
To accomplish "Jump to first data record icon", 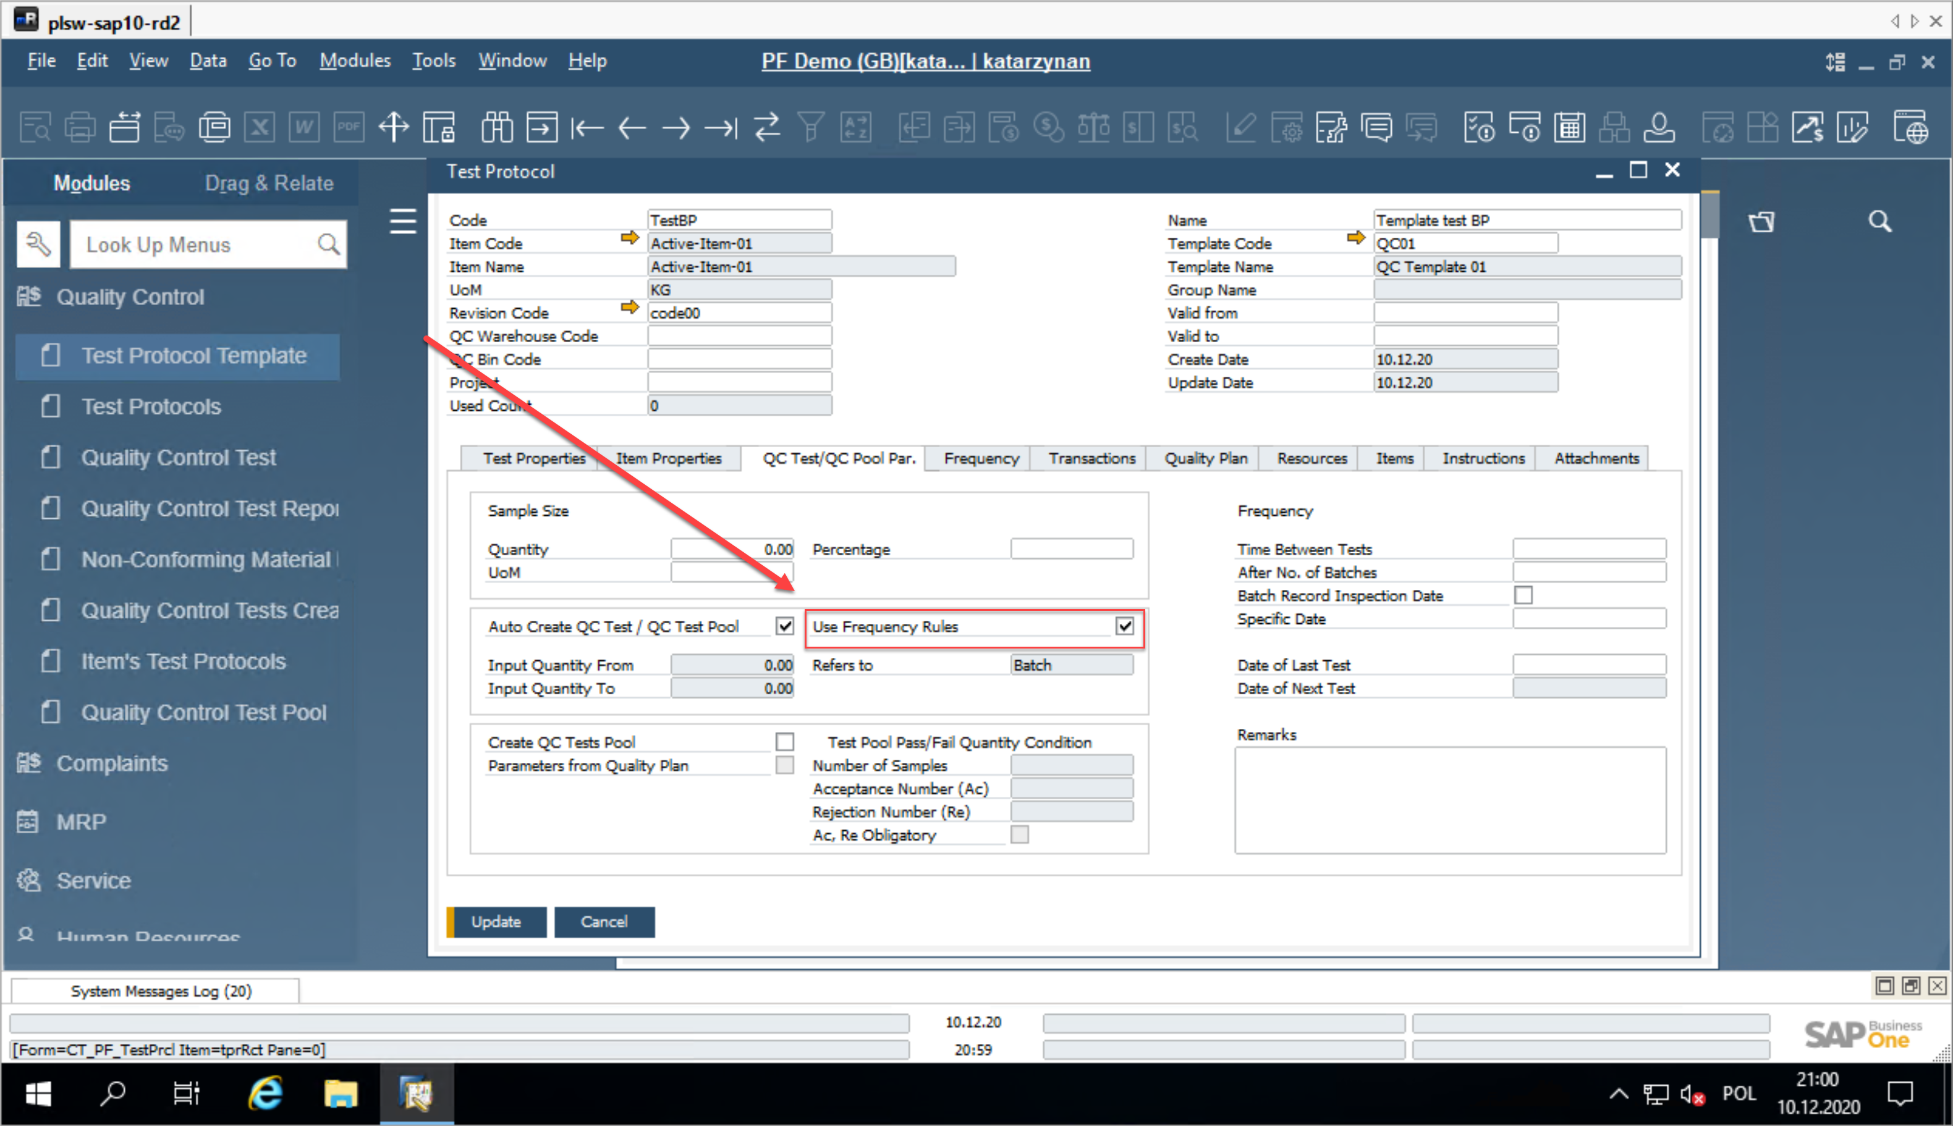I will coord(587,128).
